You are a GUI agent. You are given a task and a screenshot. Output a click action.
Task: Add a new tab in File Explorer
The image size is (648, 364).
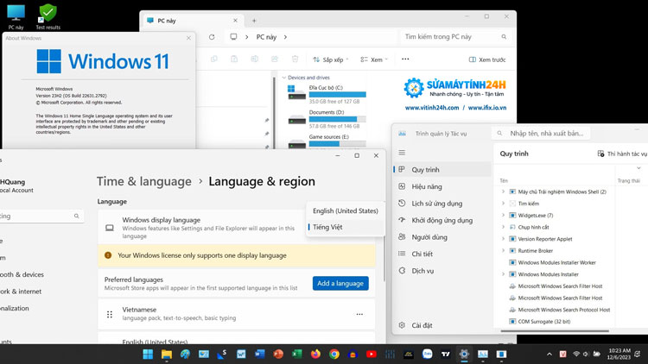click(254, 21)
